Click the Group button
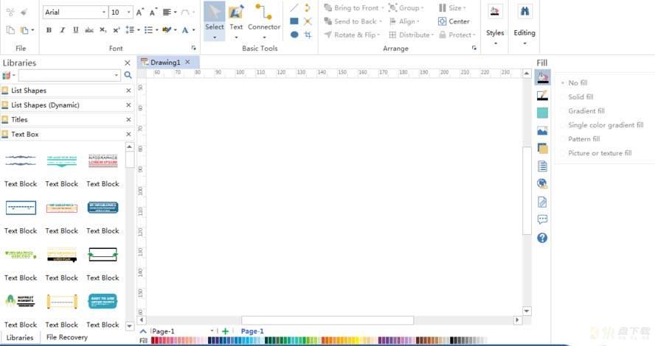 click(406, 8)
